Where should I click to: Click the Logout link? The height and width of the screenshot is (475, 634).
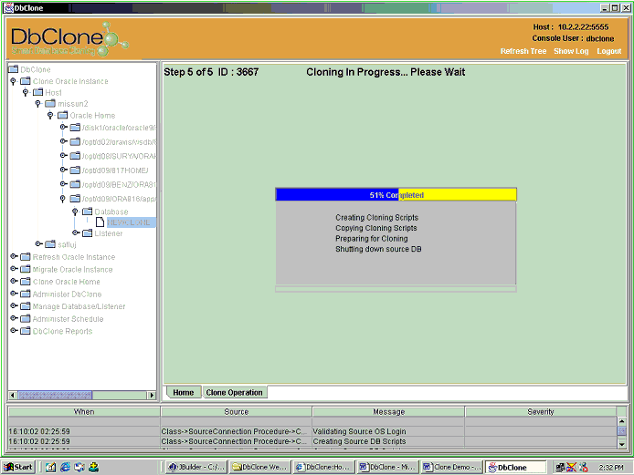tap(609, 51)
